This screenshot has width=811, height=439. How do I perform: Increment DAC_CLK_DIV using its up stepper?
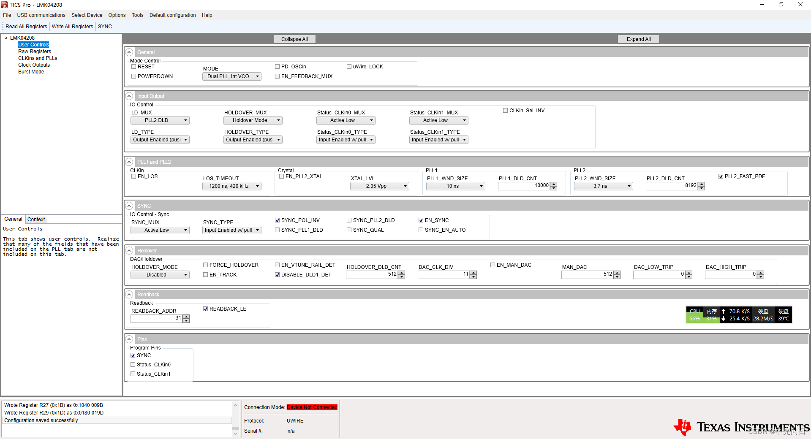pyautogui.click(x=473, y=272)
